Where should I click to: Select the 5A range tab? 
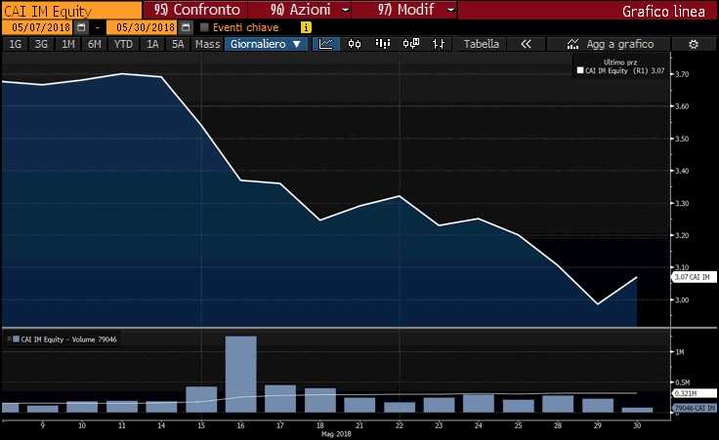178,44
